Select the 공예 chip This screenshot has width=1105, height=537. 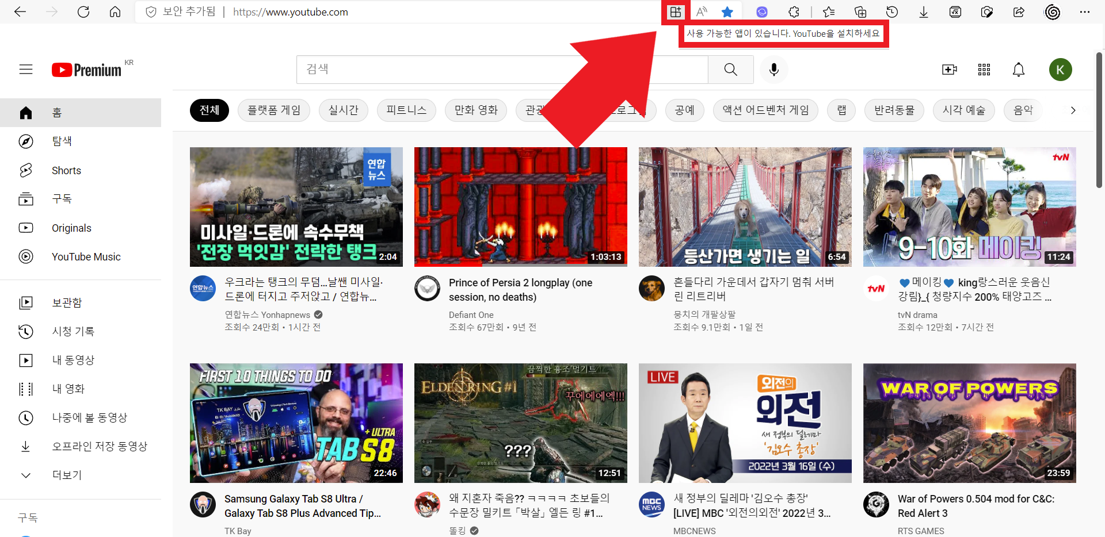coord(685,110)
